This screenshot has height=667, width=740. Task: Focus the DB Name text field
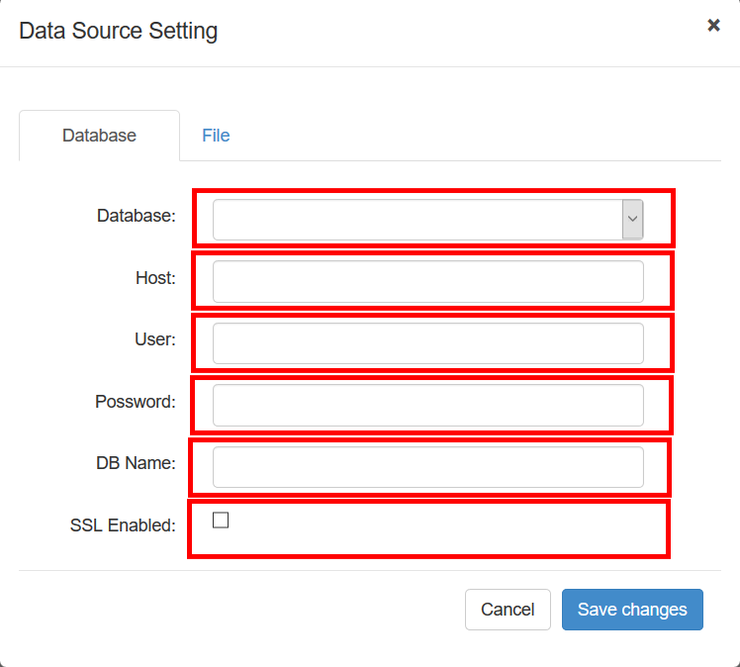(x=427, y=467)
